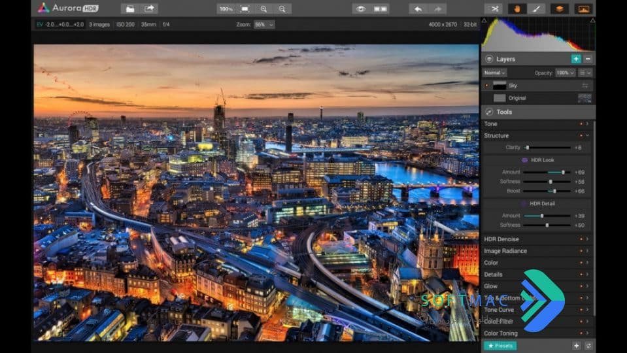Screen dimensions: 627x353
Task: Remove the layer with minus button
Action: click(588, 59)
